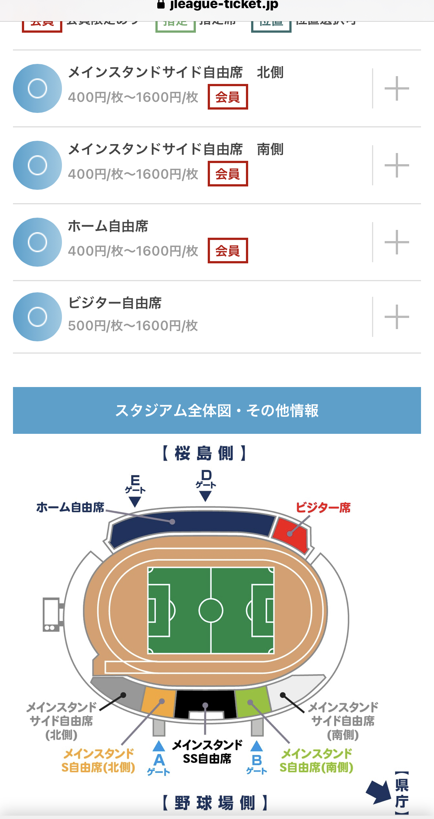The width and height of the screenshot is (434, 819).
Task: Click the ビジター自由席 seat name link
Action: (x=115, y=303)
